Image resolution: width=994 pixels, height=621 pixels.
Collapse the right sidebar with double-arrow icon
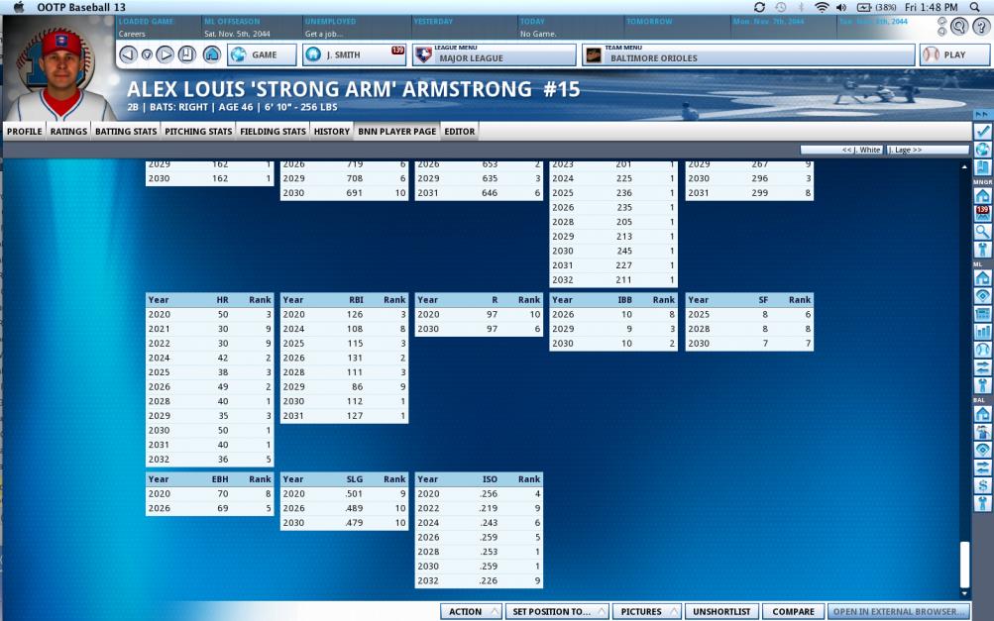982,114
